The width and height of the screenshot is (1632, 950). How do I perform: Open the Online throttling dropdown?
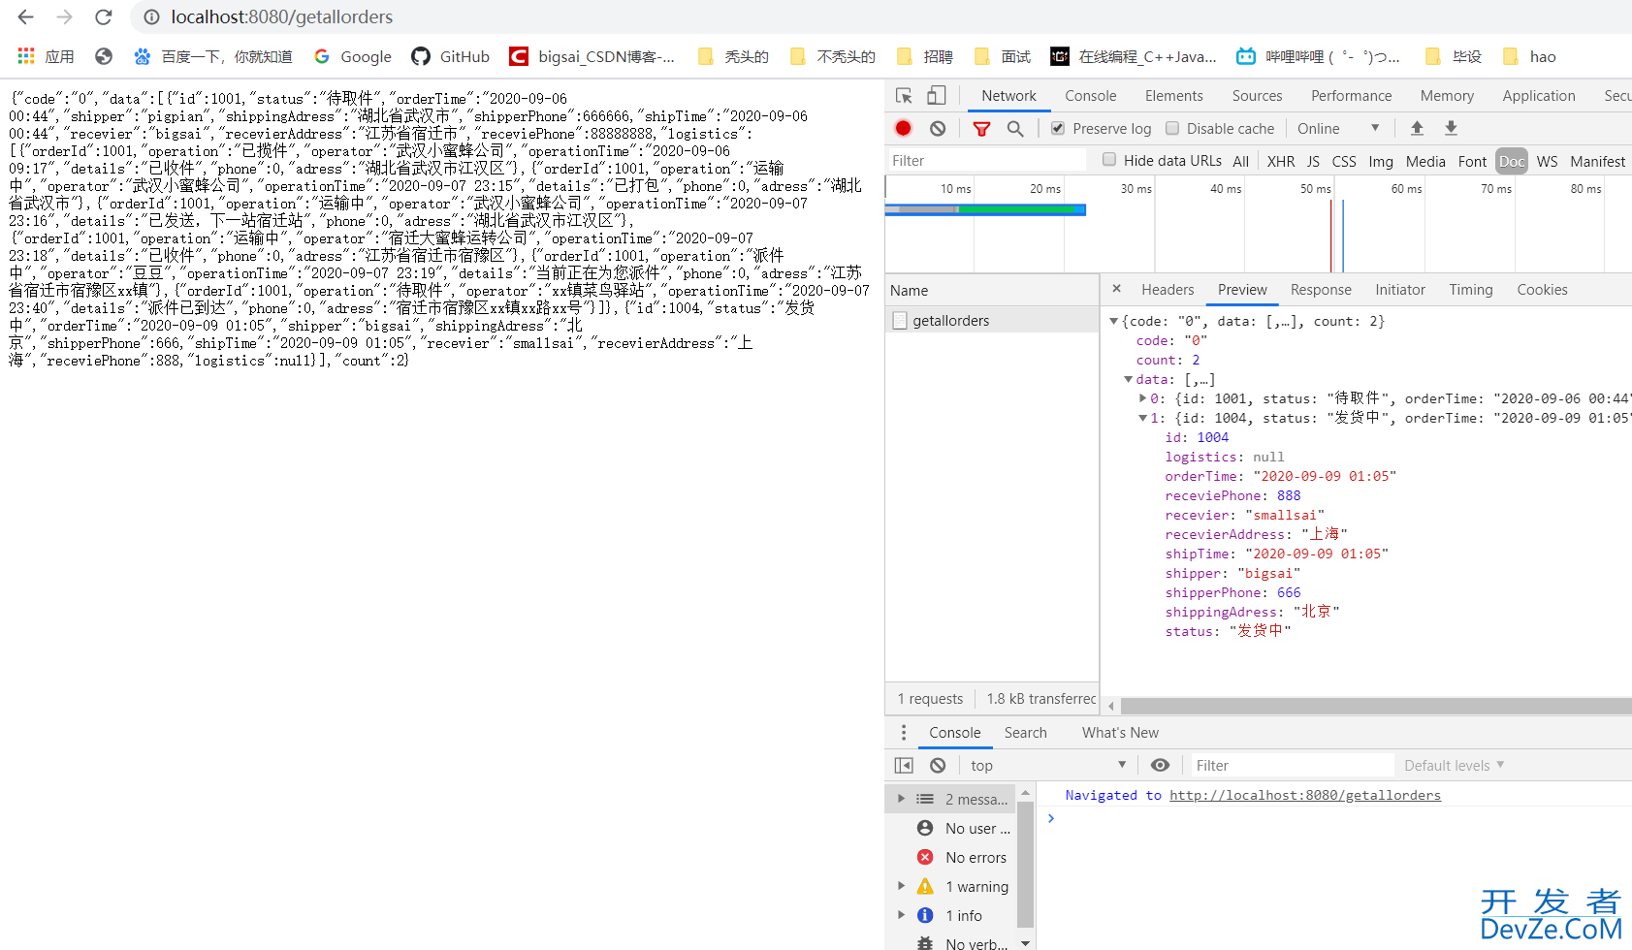coord(1338,128)
